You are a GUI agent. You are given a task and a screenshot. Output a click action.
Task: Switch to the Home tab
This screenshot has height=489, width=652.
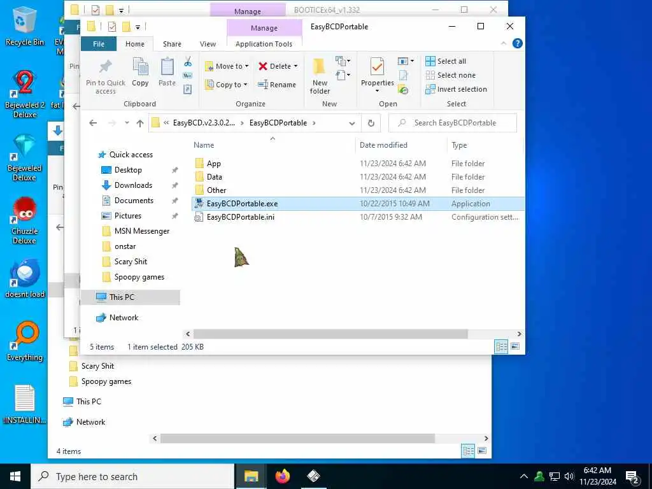[135, 44]
